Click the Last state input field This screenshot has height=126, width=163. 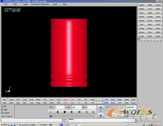77,107
